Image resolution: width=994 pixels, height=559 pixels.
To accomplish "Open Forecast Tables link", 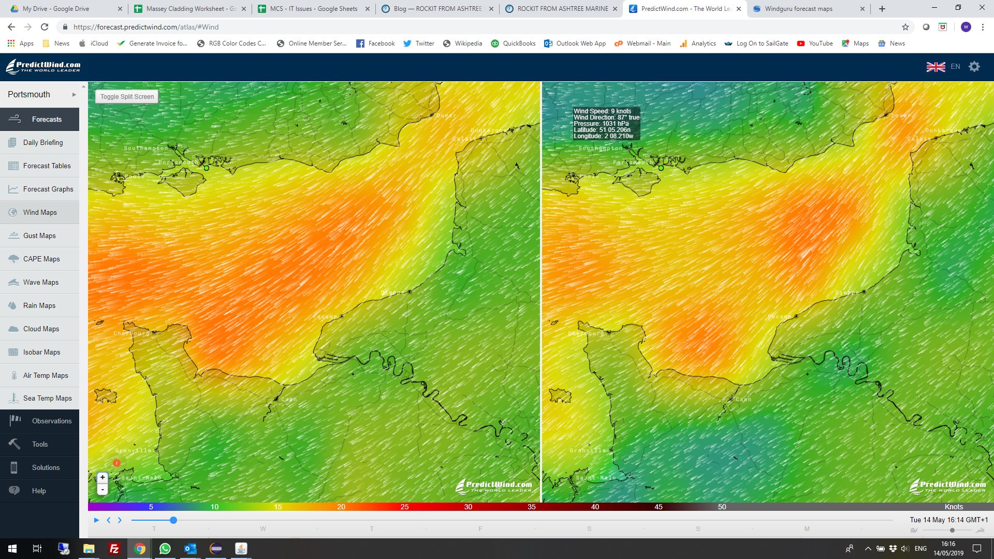I will point(47,166).
